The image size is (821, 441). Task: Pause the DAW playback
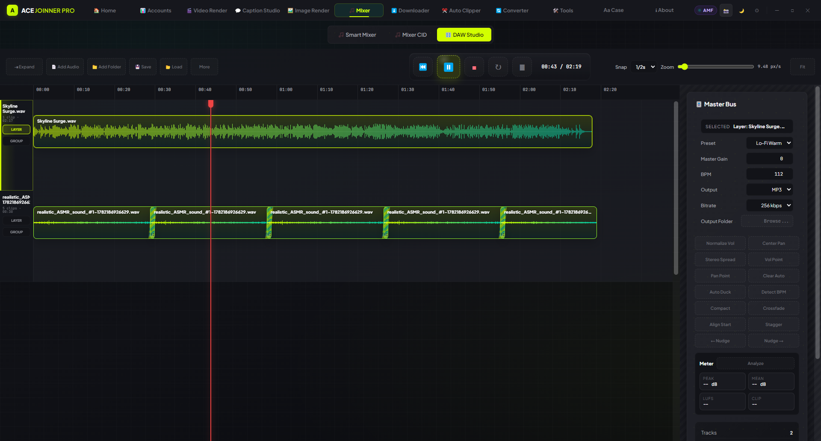[449, 67]
